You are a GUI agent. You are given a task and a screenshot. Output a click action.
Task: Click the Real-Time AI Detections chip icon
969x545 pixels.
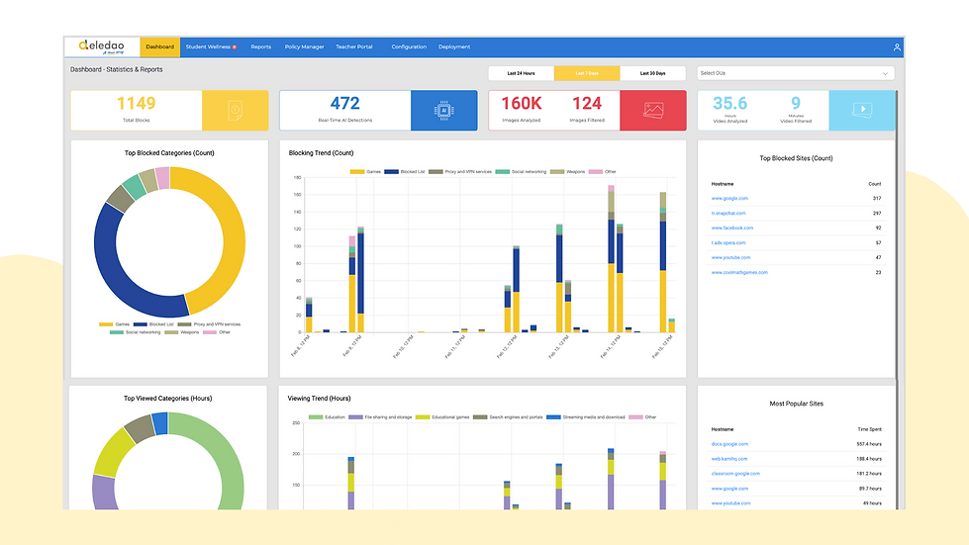click(x=443, y=111)
